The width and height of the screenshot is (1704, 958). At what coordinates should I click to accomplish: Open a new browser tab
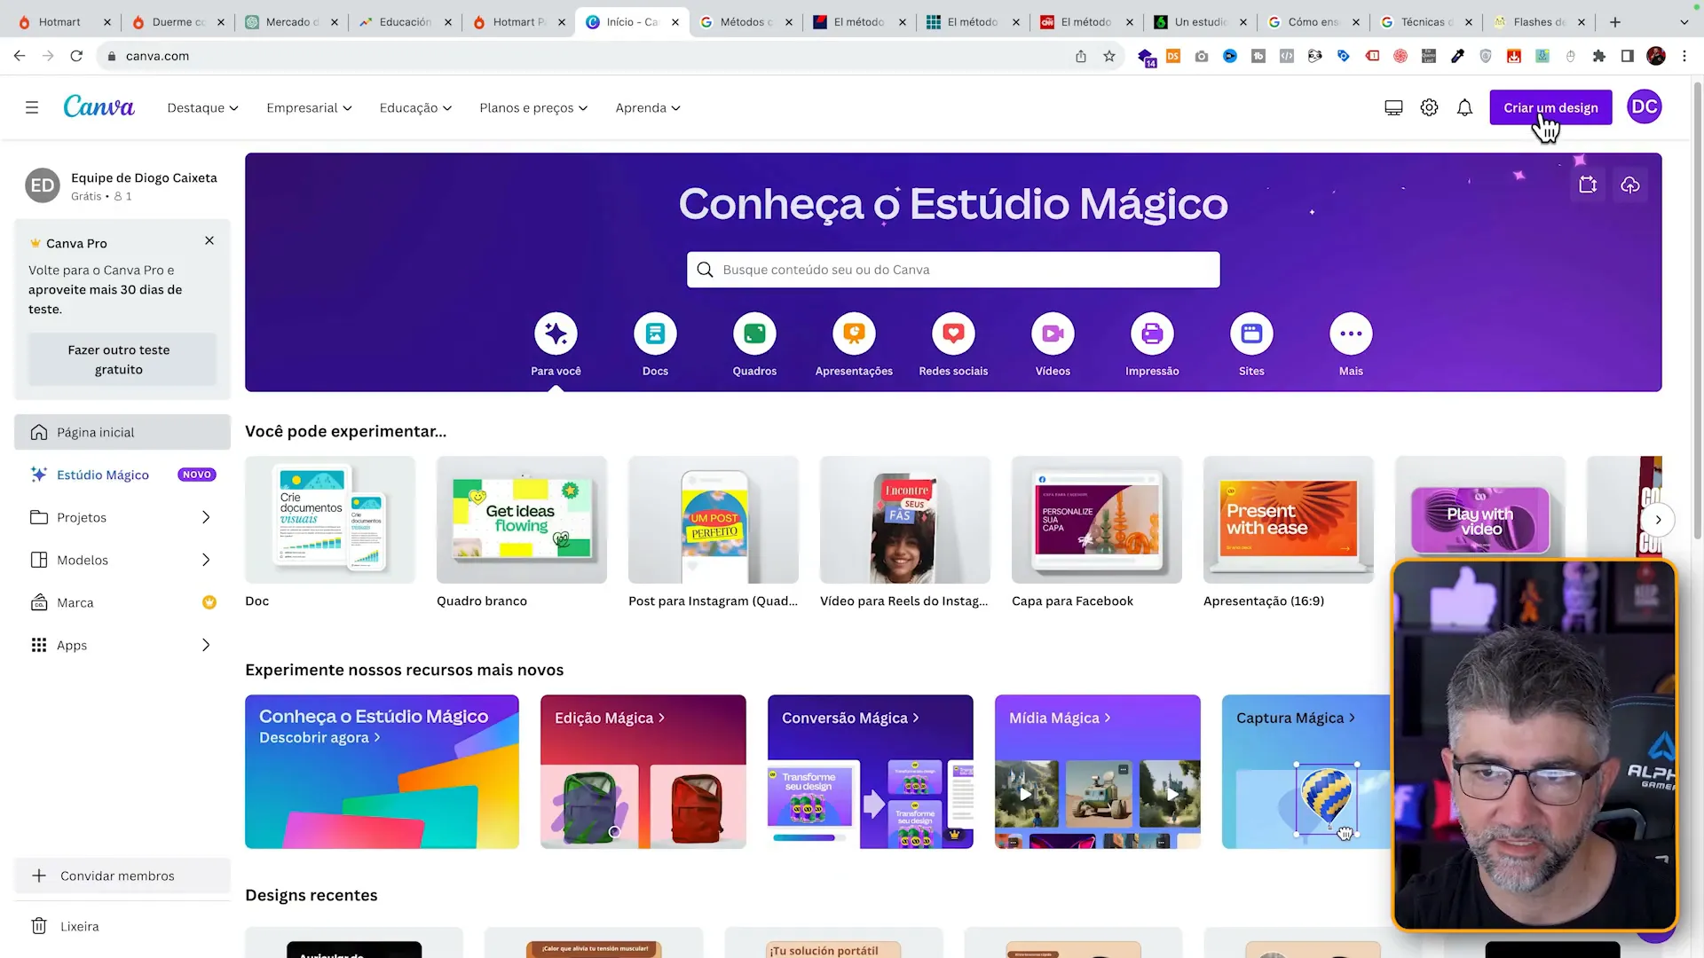pos(1615,22)
